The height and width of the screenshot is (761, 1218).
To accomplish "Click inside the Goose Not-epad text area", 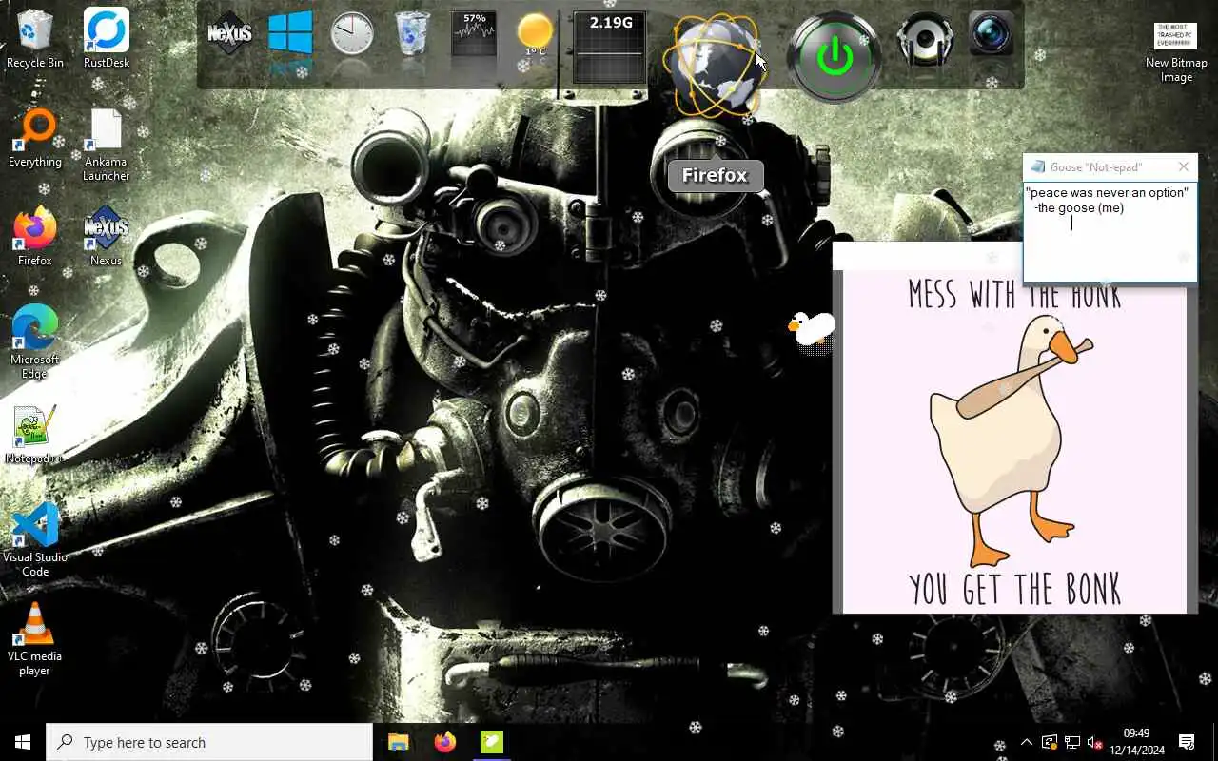I will pyautogui.click(x=1110, y=232).
